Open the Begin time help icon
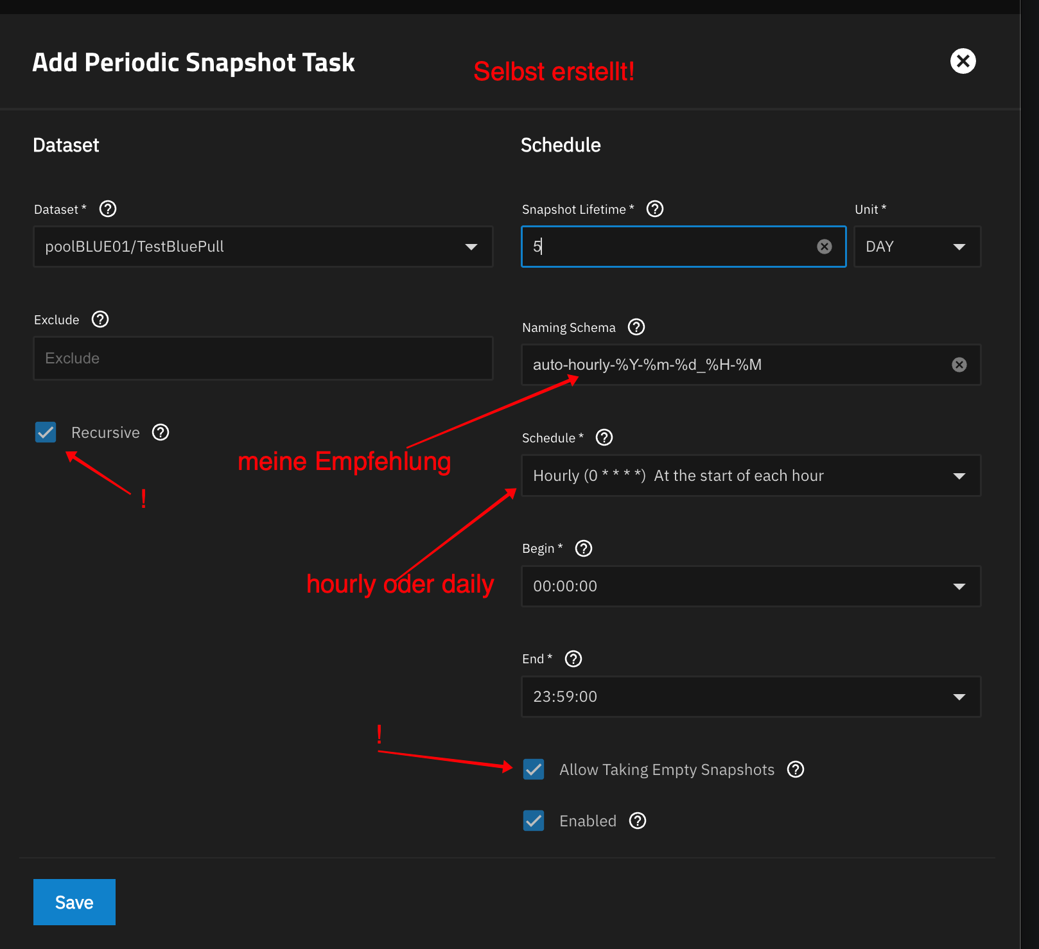 584,548
